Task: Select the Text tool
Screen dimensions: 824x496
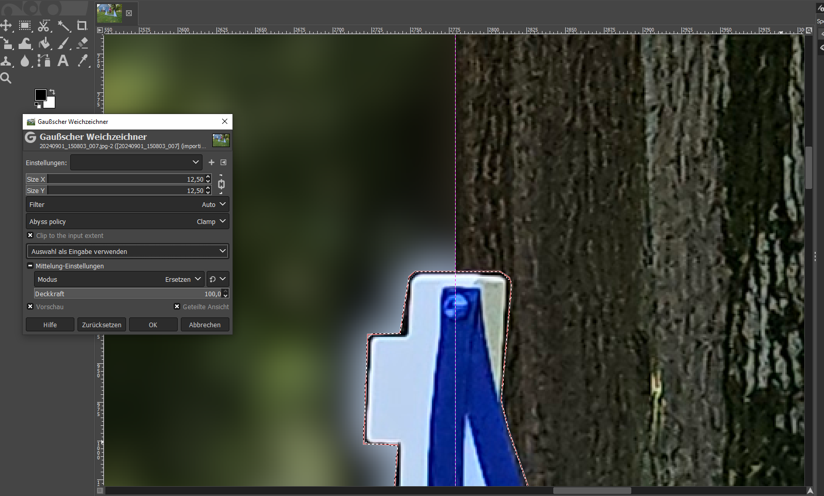Action: (63, 61)
